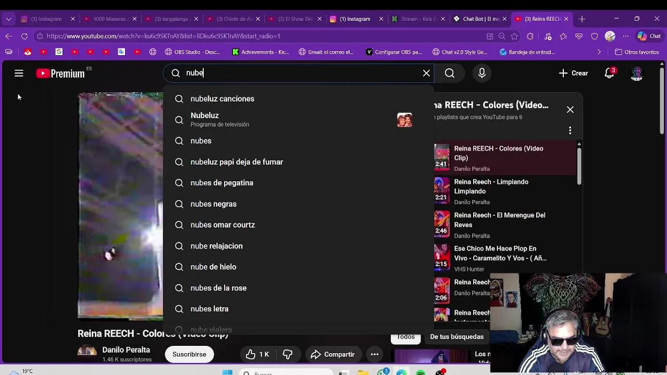Open more actions three-dot button under video
Image resolution: width=667 pixels, height=375 pixels.
tap(375, 355)
